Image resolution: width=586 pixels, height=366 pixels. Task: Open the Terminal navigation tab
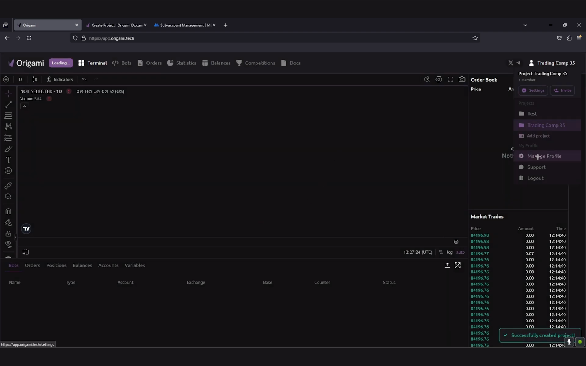click(93, 63)
